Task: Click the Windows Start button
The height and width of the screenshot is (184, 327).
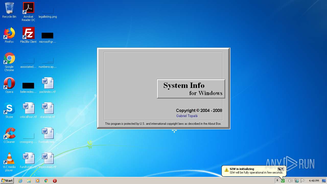Action: tap(7, 181)
